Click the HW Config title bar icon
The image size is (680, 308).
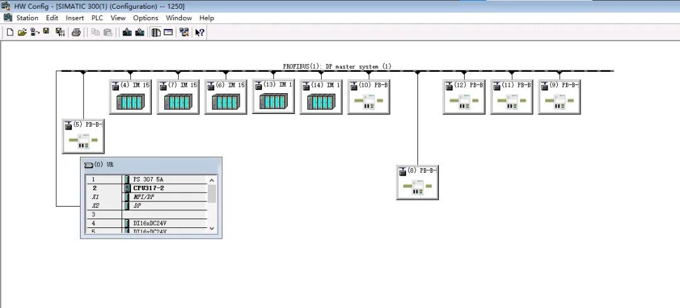click(x=6, y=6)
